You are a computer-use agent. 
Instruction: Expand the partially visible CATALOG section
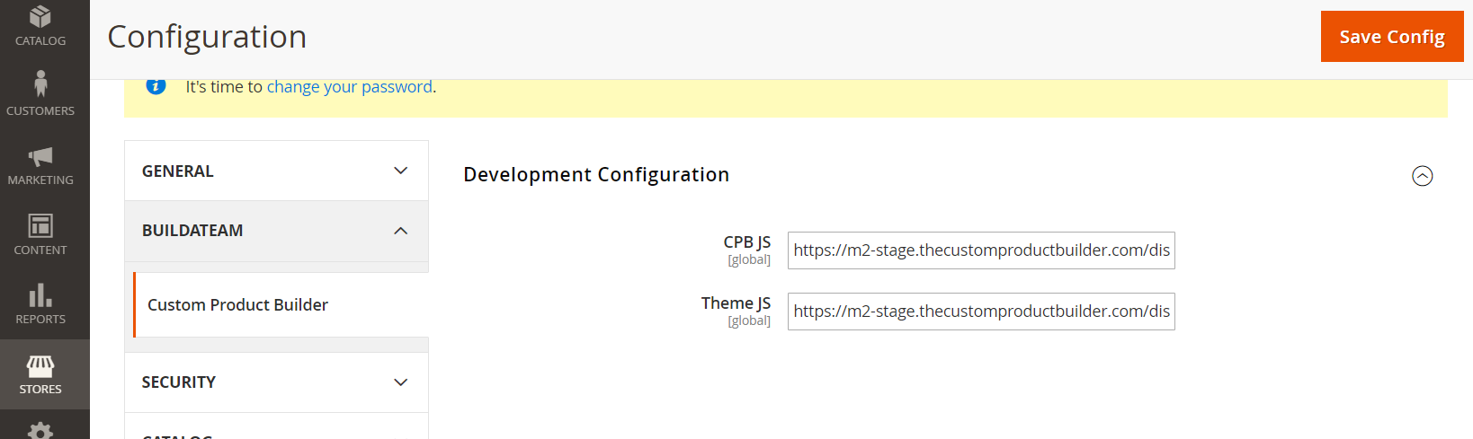pos(276,429)
